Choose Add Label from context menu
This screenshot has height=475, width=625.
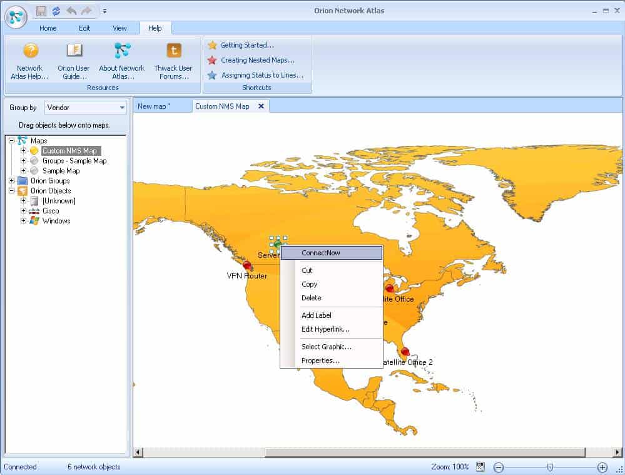pyautogui.click(x=332, y=315)
